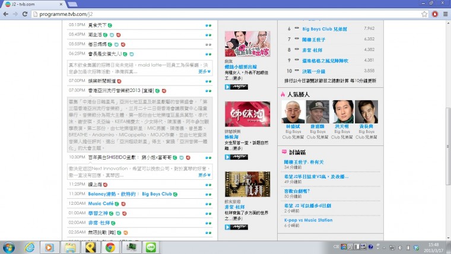Click the myTV play button under 姊妹淘

coord(236,157)
